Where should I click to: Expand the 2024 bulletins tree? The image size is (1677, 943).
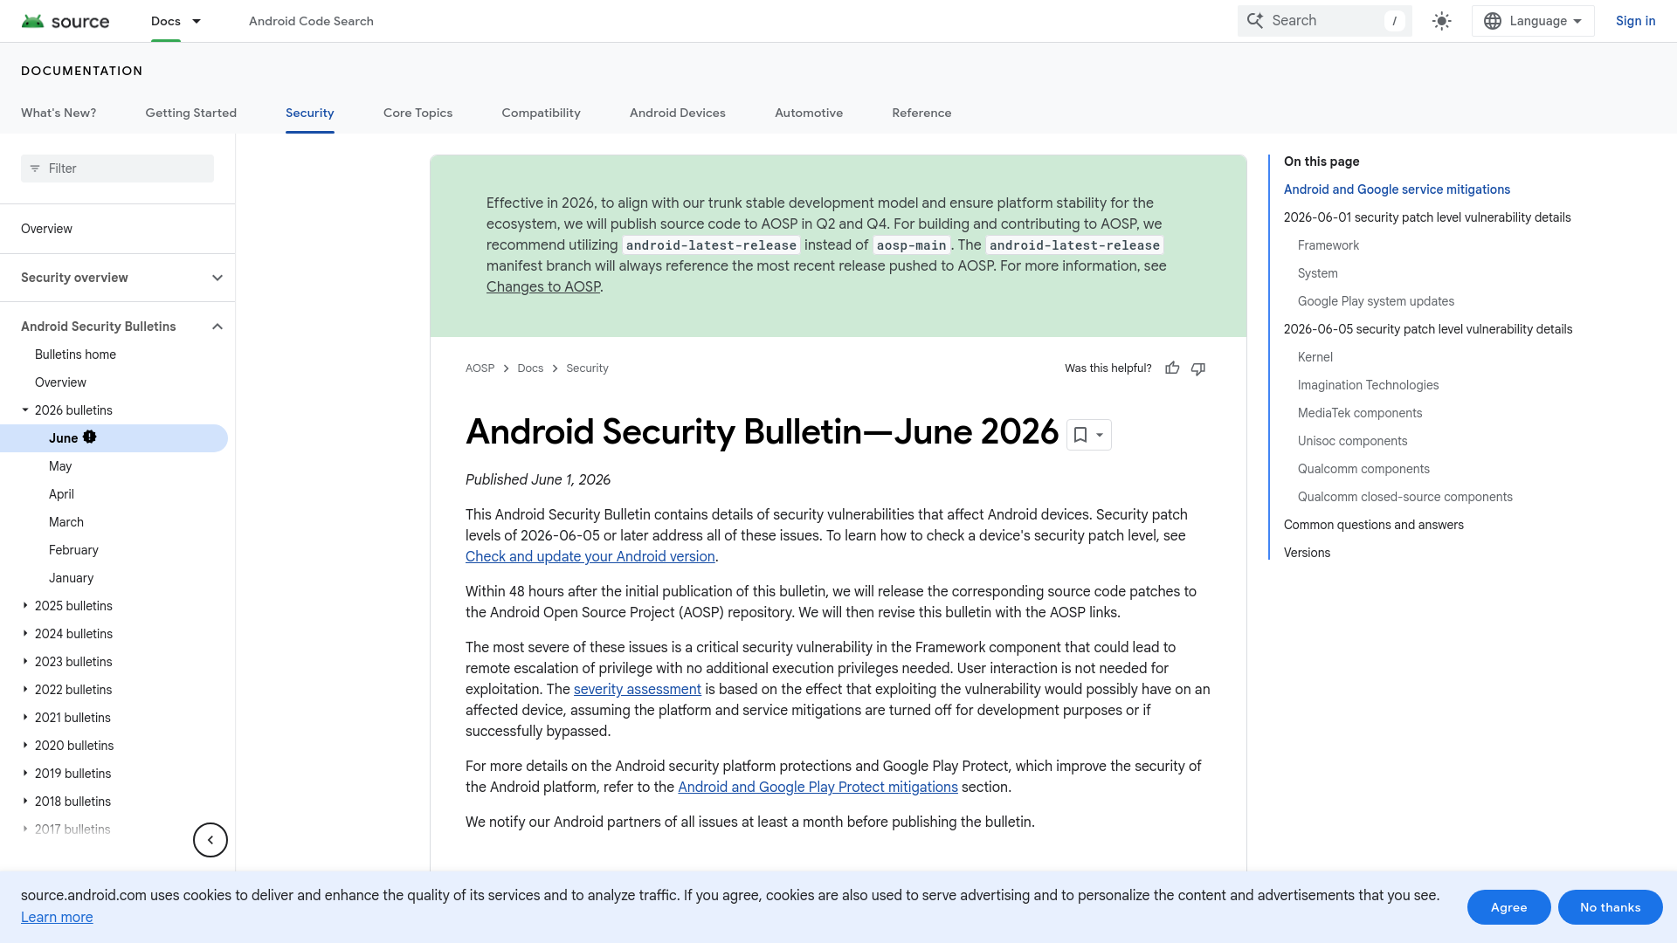(25, 633)
